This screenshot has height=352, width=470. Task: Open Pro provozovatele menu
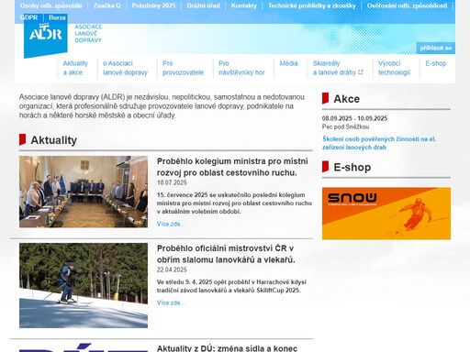pyautogui.click(x=183, y=68)
